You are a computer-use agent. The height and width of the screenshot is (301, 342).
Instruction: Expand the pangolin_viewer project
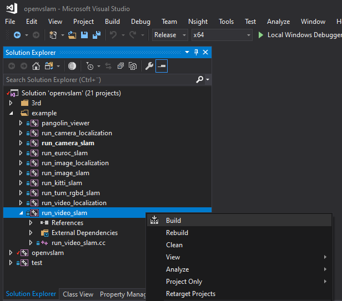pyautogui.click(x=21, y=123)
